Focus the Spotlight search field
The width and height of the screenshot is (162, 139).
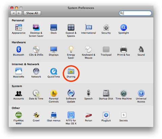point(135,13)
